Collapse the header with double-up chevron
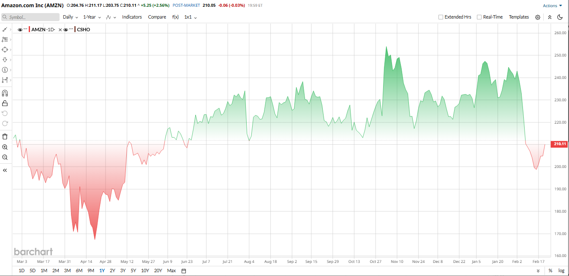The width and height of the screenshot is (569, 276). 550,17
